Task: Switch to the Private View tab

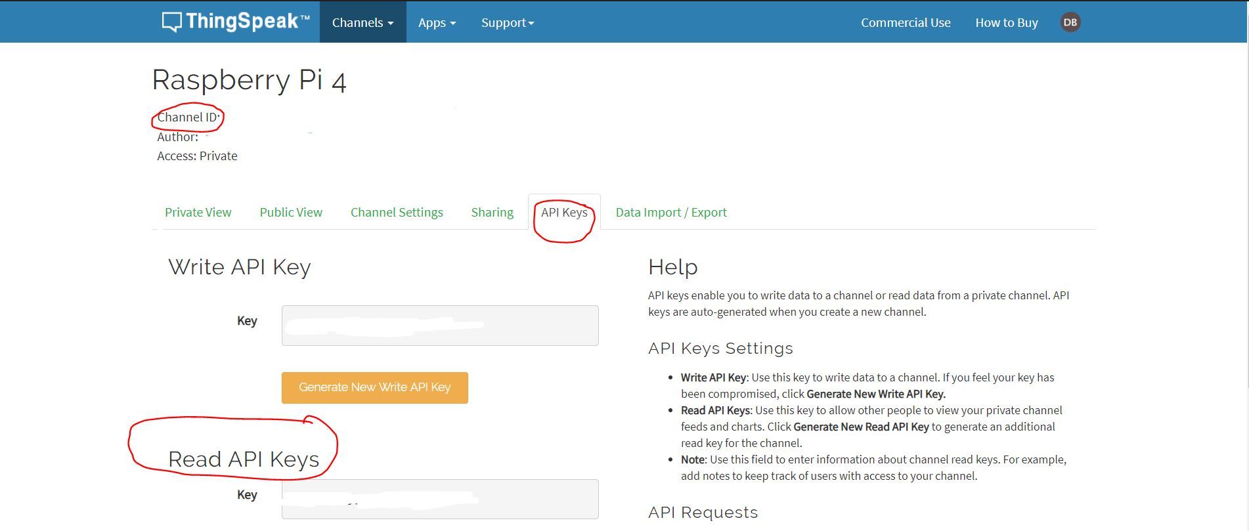Action: point(198,212)
